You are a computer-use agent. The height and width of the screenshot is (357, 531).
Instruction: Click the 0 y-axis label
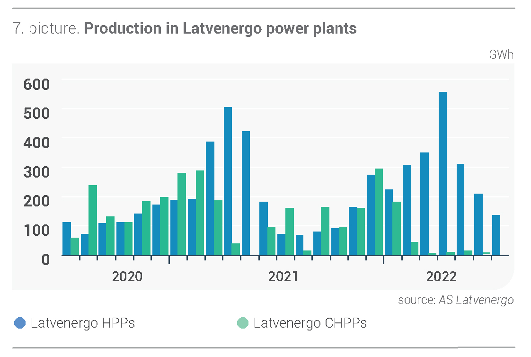coord(45,259)
